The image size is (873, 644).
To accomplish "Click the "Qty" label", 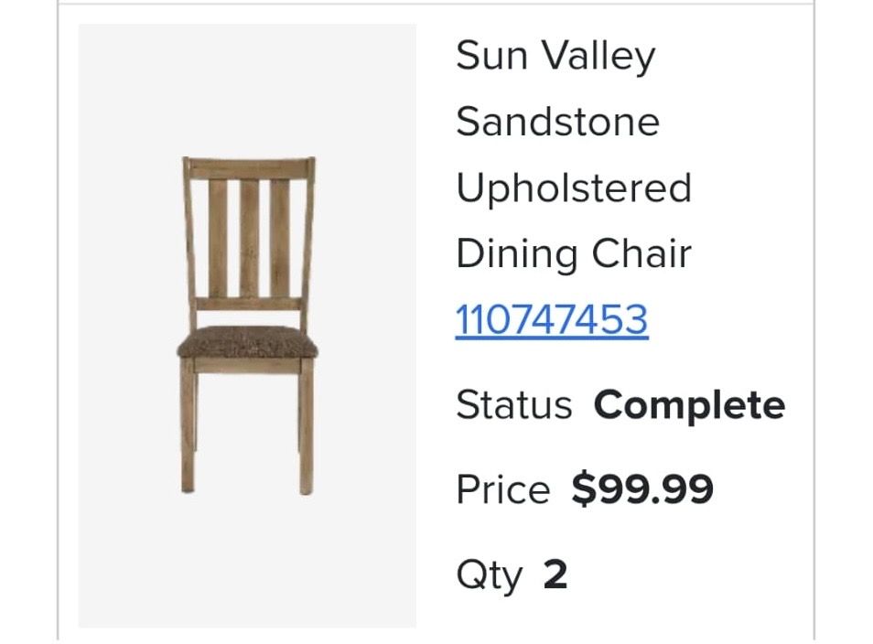I will click(489, 575).
